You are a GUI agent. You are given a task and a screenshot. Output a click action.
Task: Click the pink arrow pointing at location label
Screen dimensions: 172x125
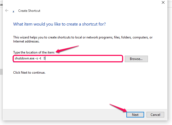(x=67, y=49)
